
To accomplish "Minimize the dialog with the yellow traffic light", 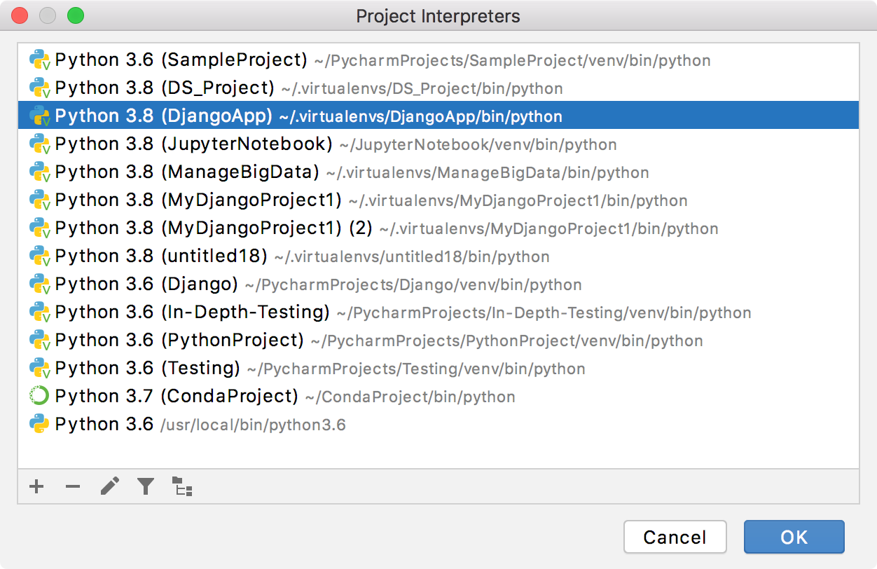I will click(47, 15).
